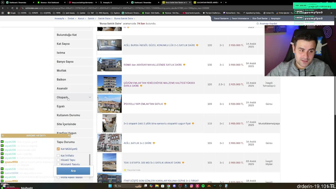The width and height of the screenshot is (336, 189).
Task: Open Instagram from the taskbar
Action: 191,186
